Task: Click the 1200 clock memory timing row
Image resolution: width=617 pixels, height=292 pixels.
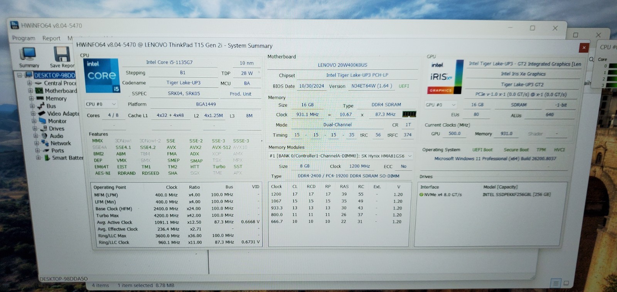Action: (338, 194)
